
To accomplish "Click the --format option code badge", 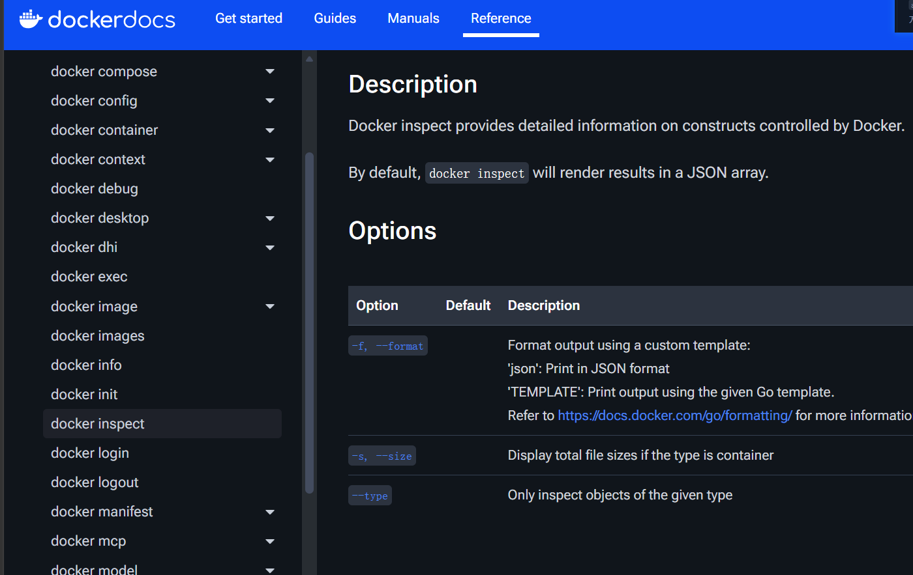I will tap(388, 346).
